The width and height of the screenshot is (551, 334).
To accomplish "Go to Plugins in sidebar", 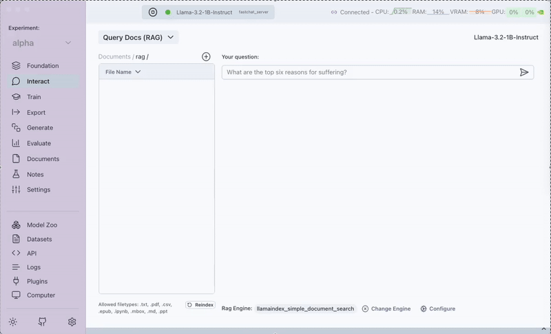I will tap(37, 281).
